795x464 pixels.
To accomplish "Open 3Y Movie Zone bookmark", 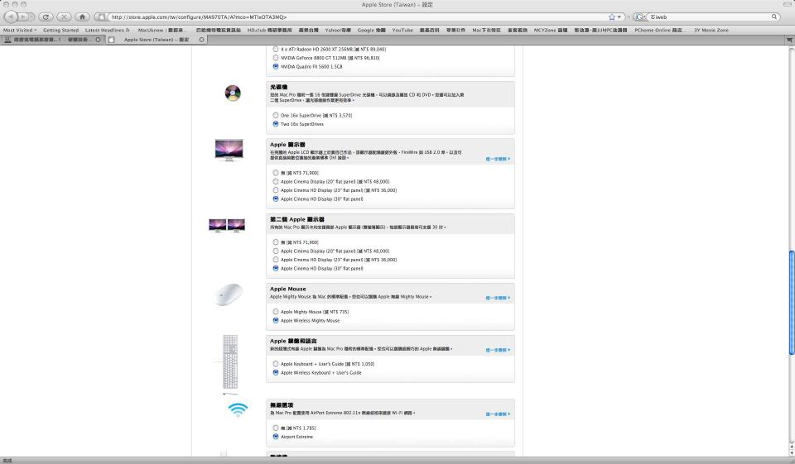I will [x=711, y=30].
